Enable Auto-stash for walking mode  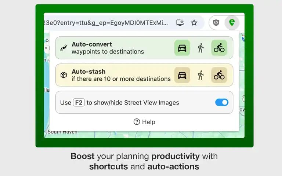201,75
